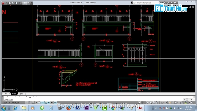This screenshot has height=111, width=197.
Task: Toggle Object Snap Tracking in the status bar
Action: [42, 103]
